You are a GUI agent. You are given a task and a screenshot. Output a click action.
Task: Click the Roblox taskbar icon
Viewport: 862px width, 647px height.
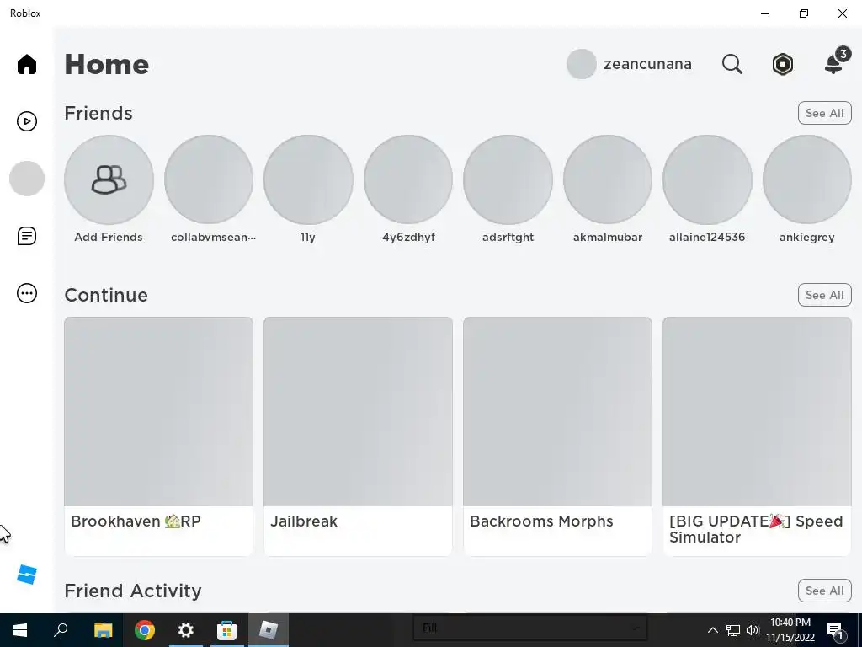point(269,630)
